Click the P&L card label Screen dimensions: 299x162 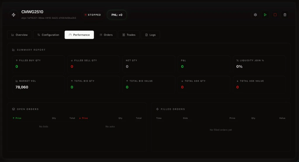tap(183, 60)
